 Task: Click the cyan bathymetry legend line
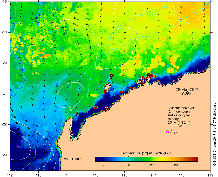(69, 162)
